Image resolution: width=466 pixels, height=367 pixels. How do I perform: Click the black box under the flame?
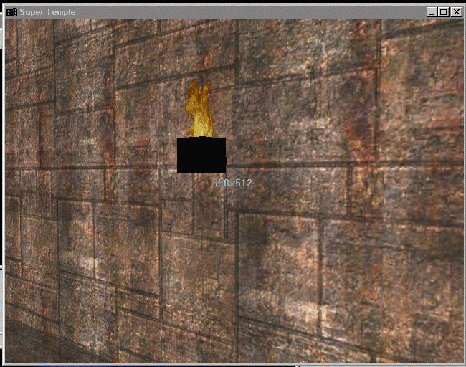pos(201,156)
